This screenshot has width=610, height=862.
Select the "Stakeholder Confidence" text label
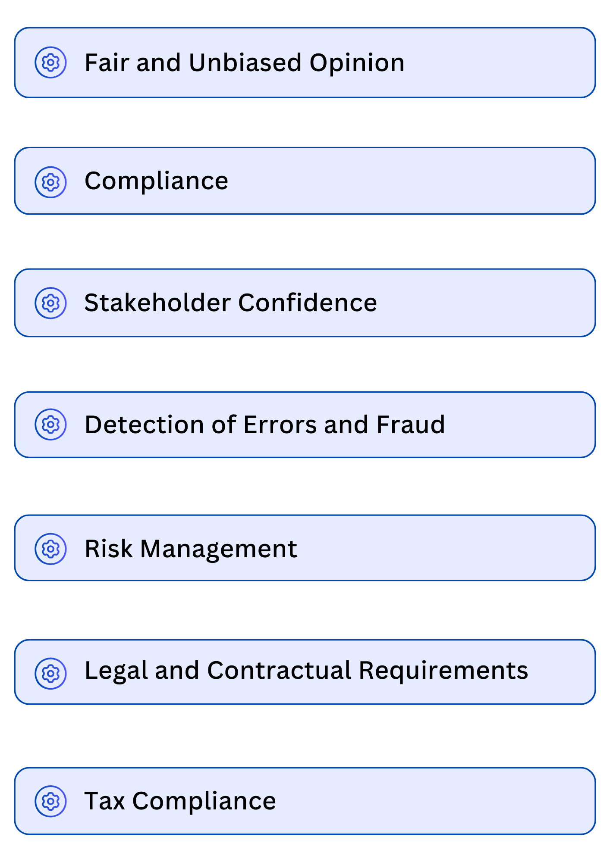[230, 303]
